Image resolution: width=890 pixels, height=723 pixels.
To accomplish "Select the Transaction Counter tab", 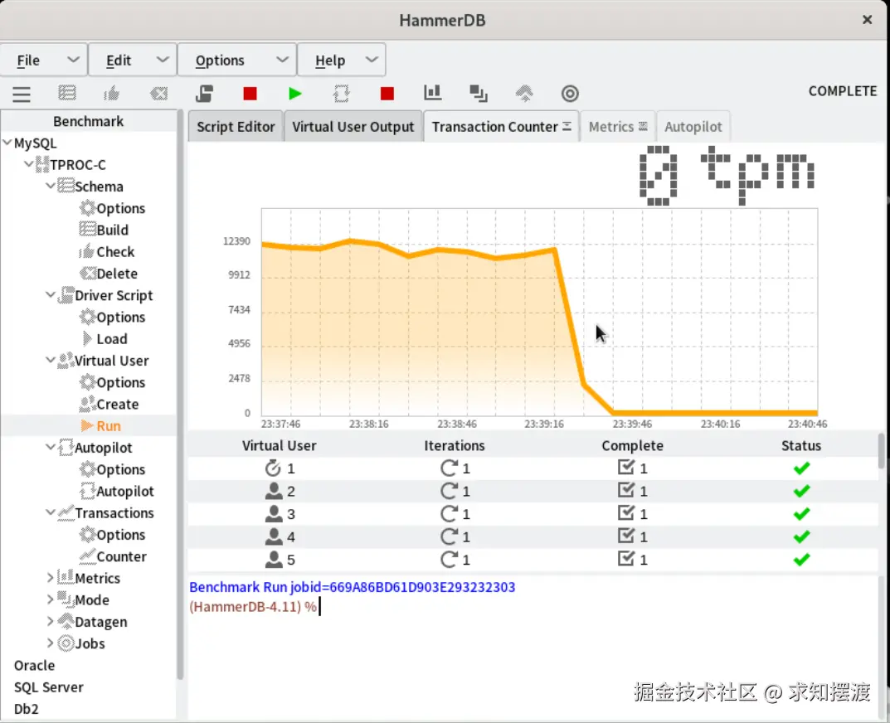I will coord(501,127).
